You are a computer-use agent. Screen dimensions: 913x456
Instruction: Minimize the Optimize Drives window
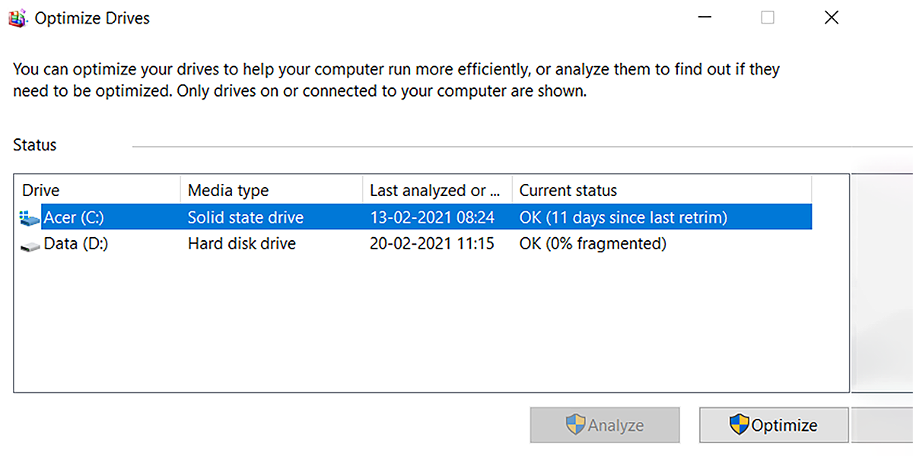(704, 17)
